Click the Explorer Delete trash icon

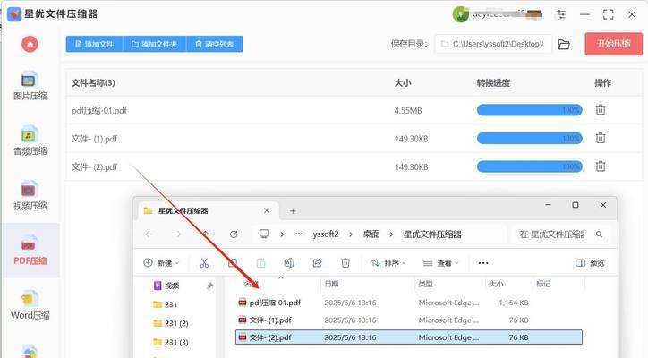[x=345, y=263]
